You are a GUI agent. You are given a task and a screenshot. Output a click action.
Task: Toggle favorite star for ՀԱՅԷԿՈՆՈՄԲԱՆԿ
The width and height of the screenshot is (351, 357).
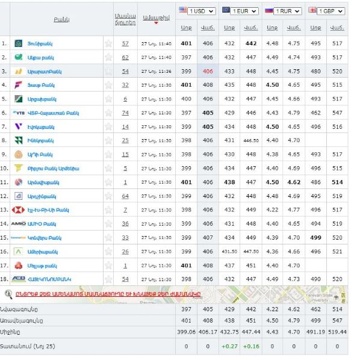tap(108, 279)
